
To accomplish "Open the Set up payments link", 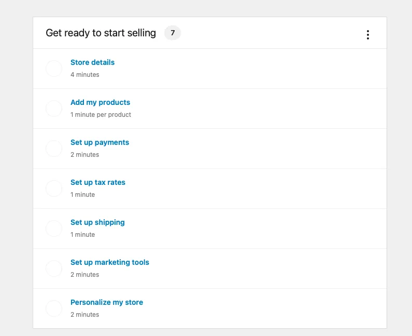I will coord(100,142).
